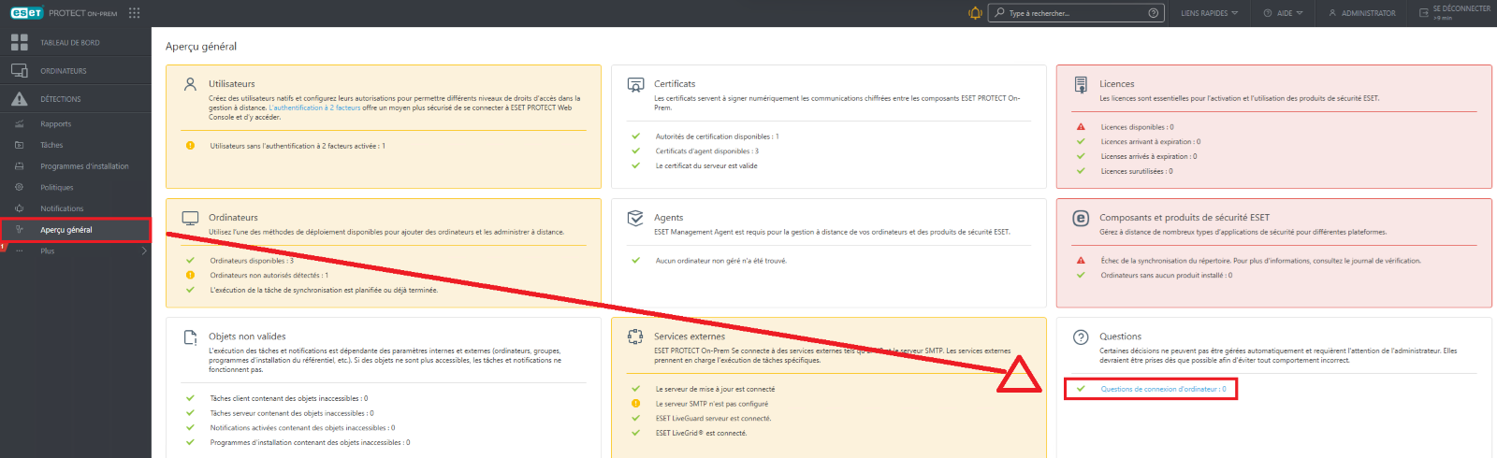Click the Programmes d'installation icon
The image size is (1497, 458).
19,166
